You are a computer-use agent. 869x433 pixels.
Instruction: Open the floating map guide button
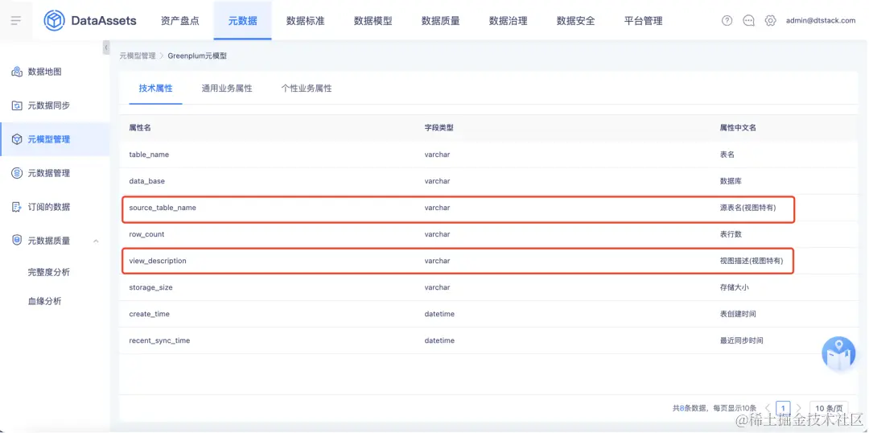pyautogui.click(x=838, y=353)
